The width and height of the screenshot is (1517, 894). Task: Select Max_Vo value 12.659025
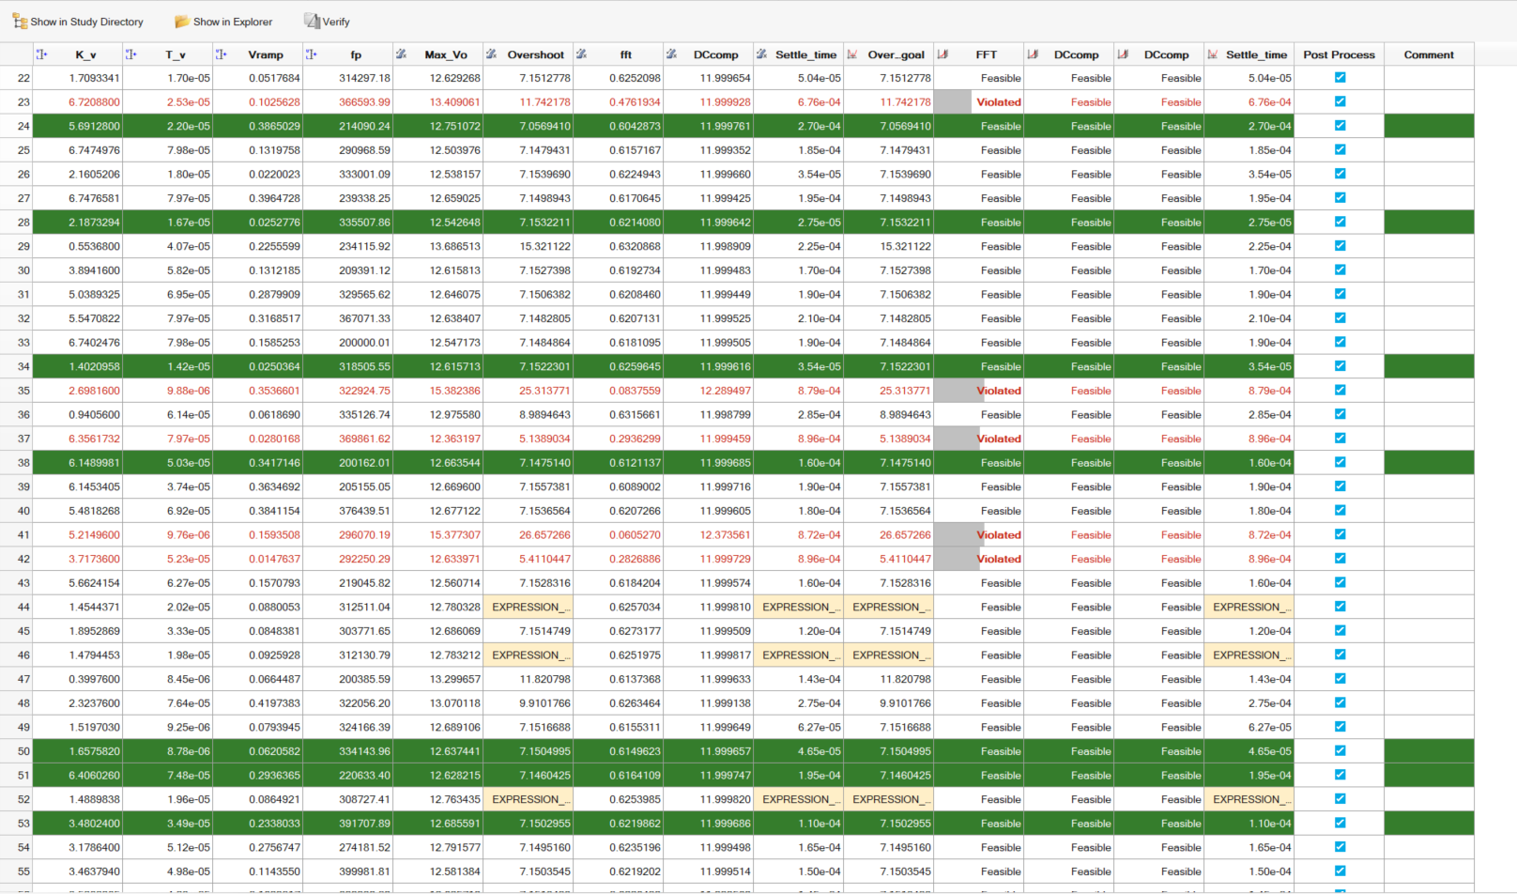[454, 198]
